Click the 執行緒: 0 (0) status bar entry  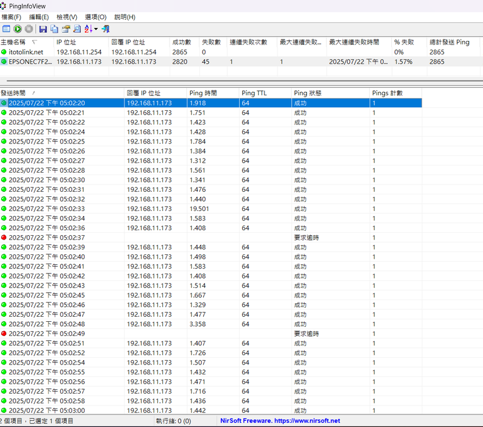click(173, 421)
